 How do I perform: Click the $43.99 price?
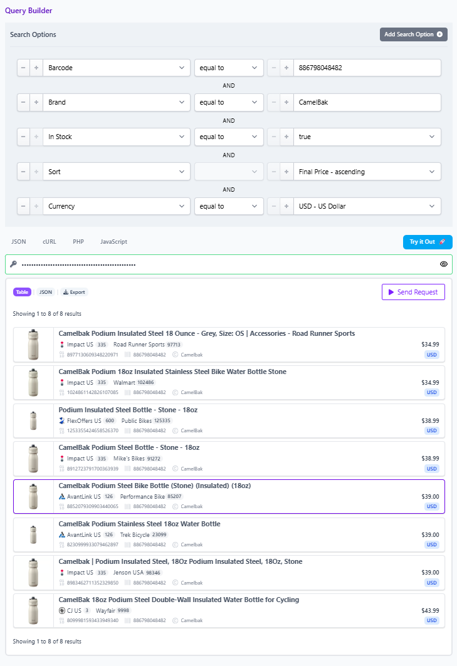[430, 611]
